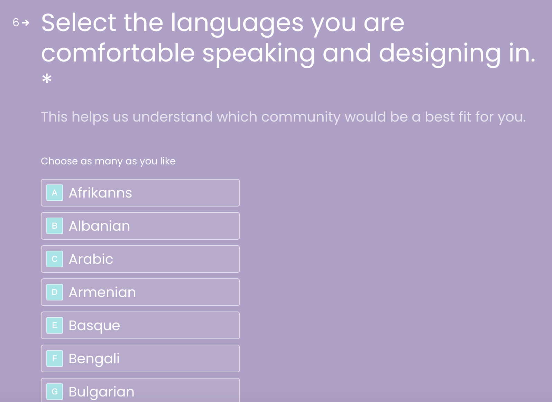Viewport: 552px width, 402px height.
Task: Click the arrow icon beside question number
Action: [26, 23]
